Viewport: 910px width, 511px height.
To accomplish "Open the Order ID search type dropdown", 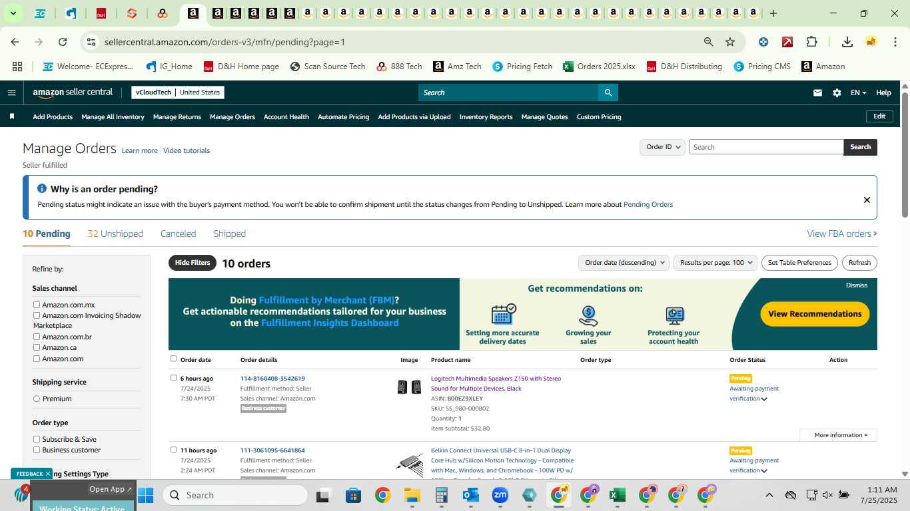I will tap(662, 147).
